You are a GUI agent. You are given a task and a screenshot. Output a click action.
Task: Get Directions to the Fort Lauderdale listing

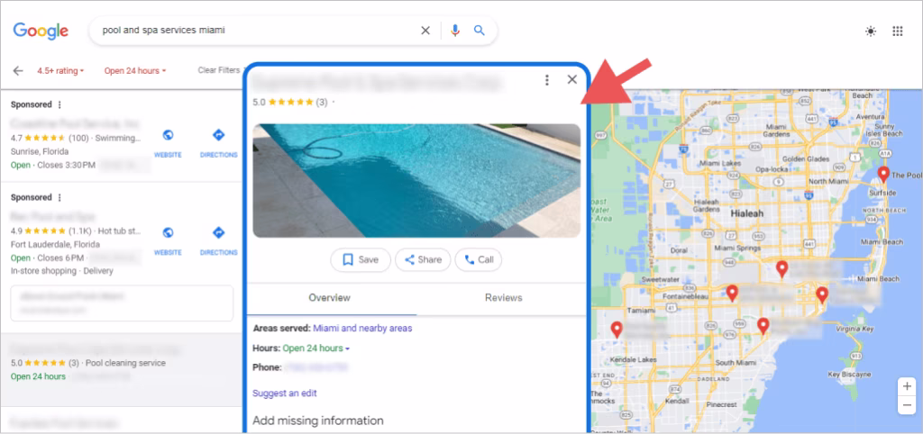pos(218,240)
